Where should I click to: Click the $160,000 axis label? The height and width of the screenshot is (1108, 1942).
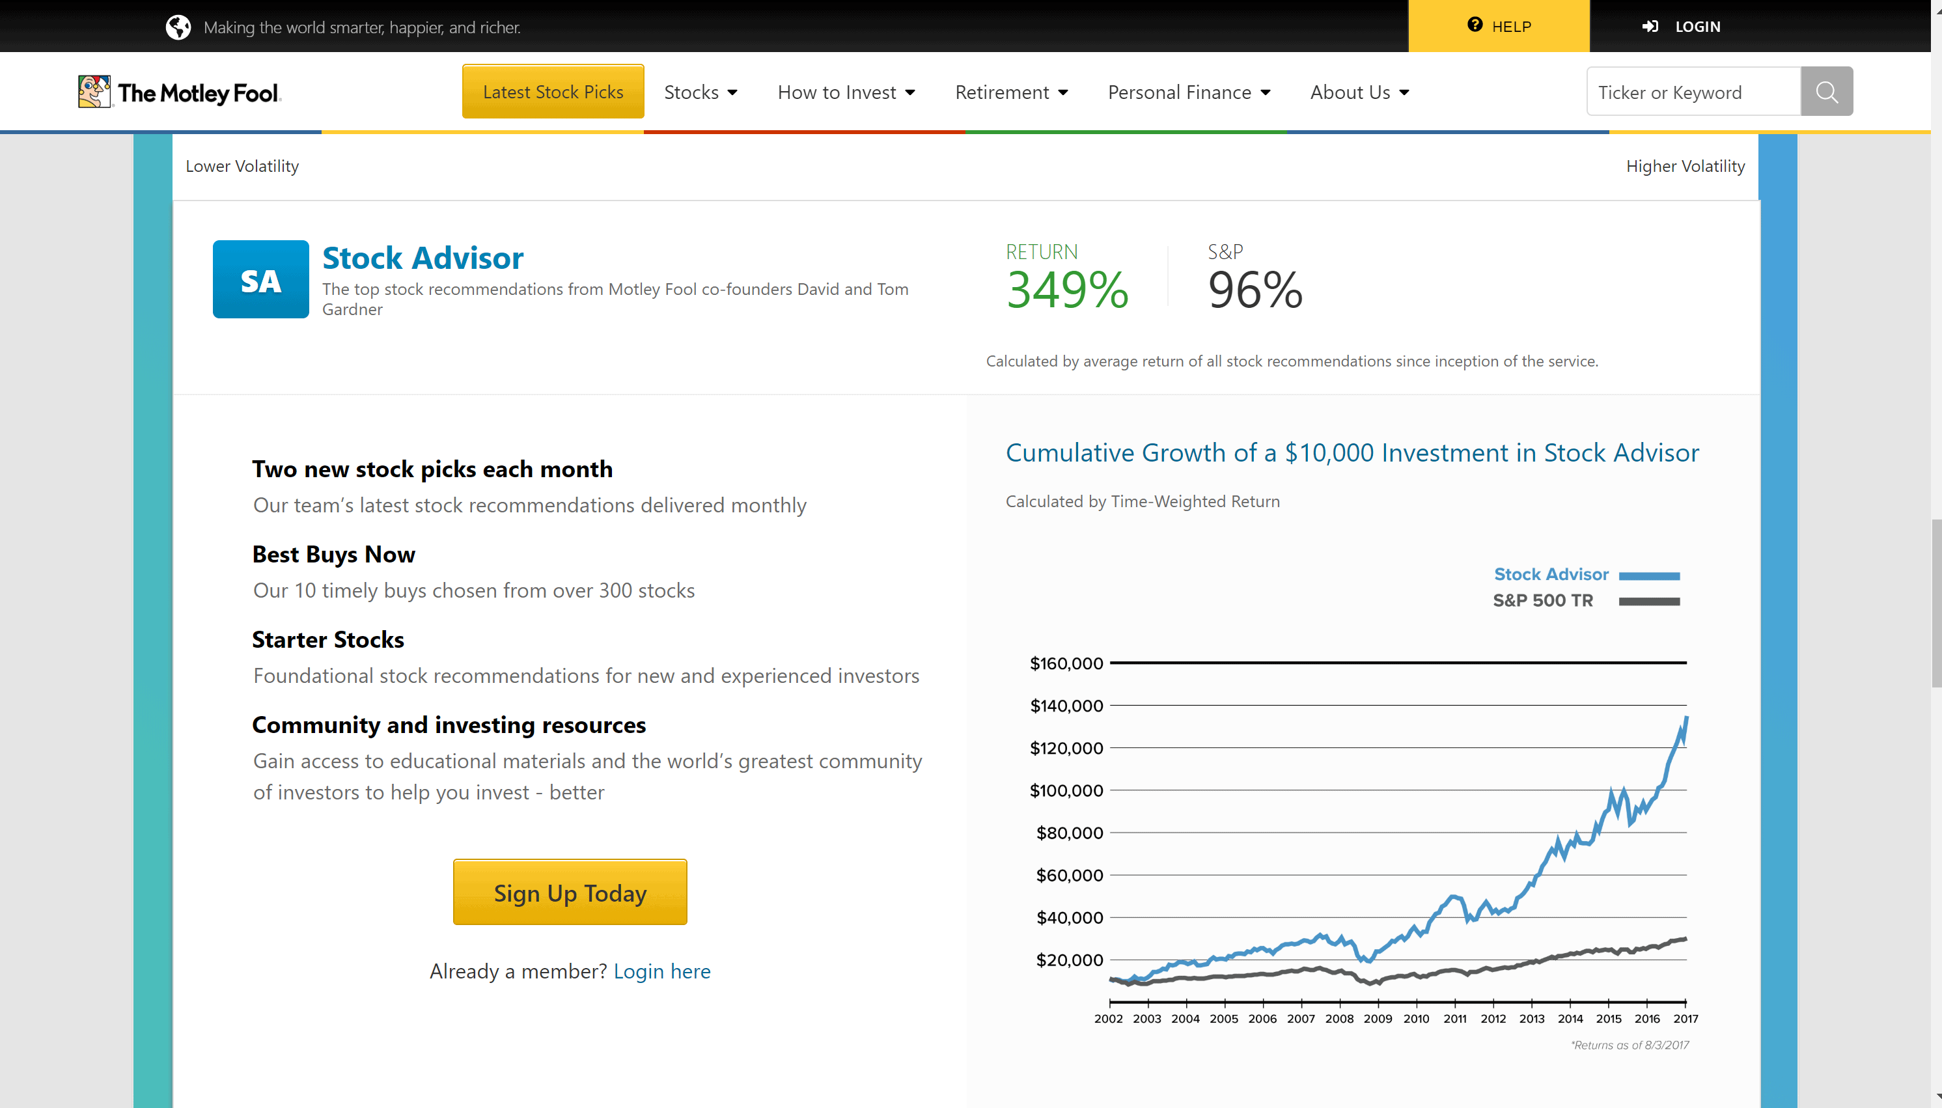(x=1066, y=663)
